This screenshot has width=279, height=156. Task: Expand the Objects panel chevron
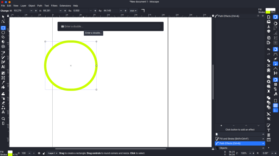pyautogui.click(x=263, y=148)
